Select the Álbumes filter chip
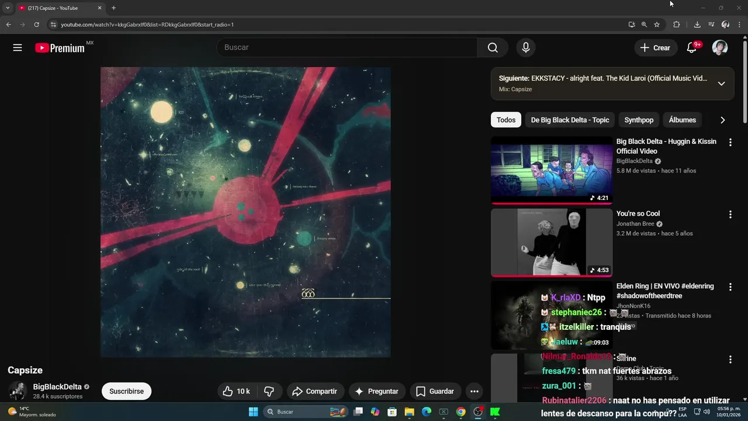 [x=682, y=120]
